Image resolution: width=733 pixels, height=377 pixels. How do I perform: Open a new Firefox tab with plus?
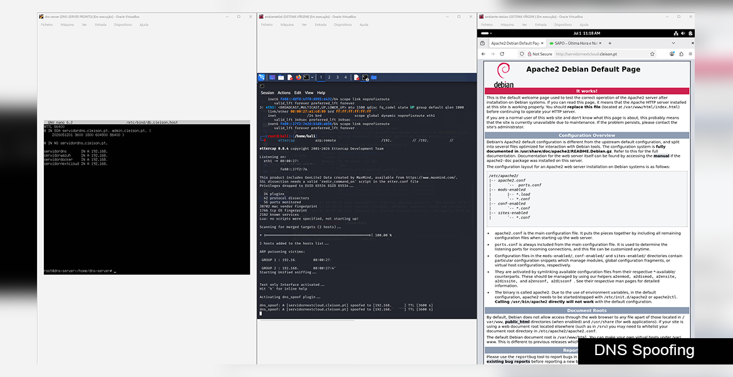(609, 43)
